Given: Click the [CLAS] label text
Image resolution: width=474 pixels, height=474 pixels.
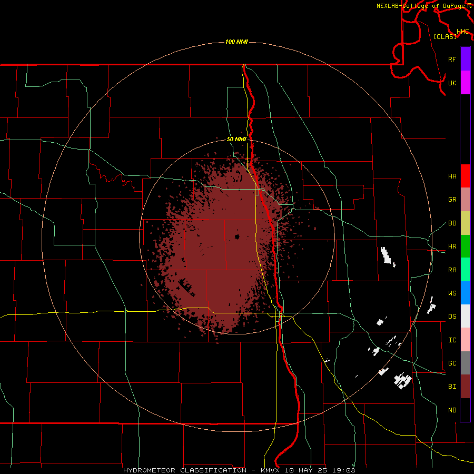Looking at the screenshot, I should [x=445, y=36].
